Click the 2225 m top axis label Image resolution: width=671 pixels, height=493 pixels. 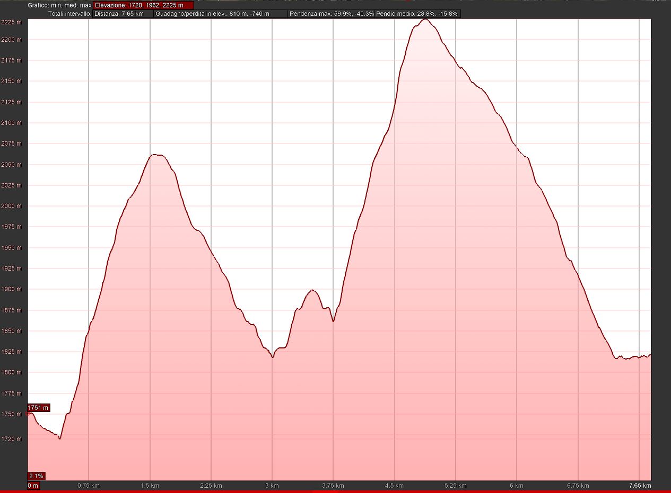(x=11, y=22)
